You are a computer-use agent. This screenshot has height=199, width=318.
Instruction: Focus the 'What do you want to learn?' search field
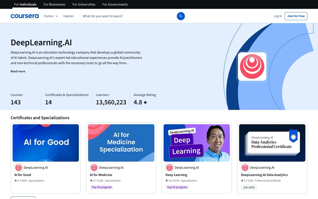pyautogui.click(x=129, y=16)
